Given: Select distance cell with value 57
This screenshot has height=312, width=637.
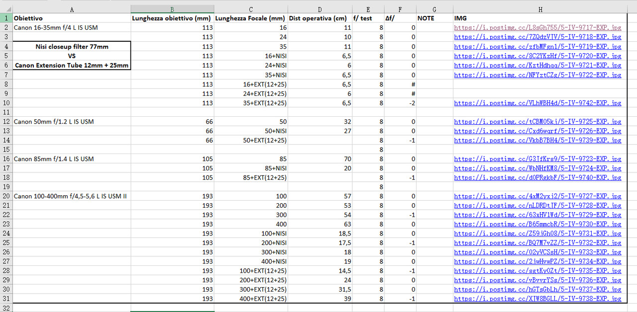Looking at the screenshot, I should [x=320, y=196].
